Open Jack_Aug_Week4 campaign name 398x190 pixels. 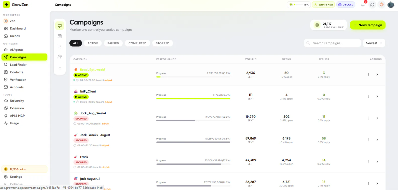click(93, 113)
